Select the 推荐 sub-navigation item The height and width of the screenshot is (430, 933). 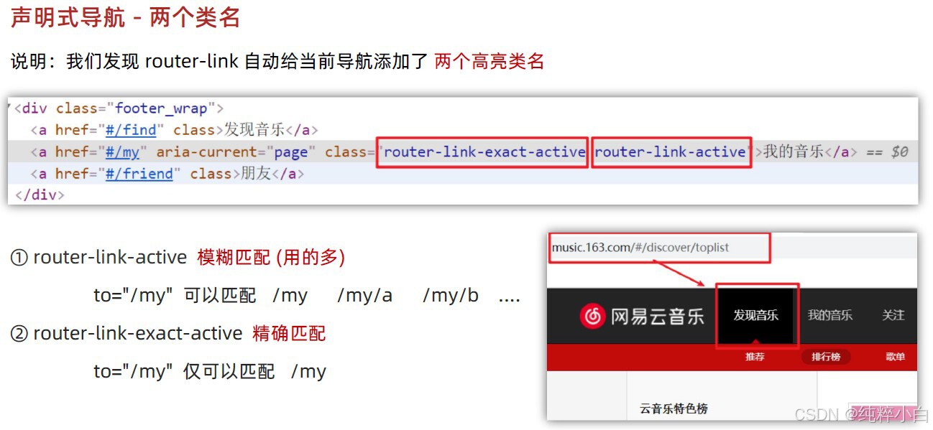click(755, 357)
